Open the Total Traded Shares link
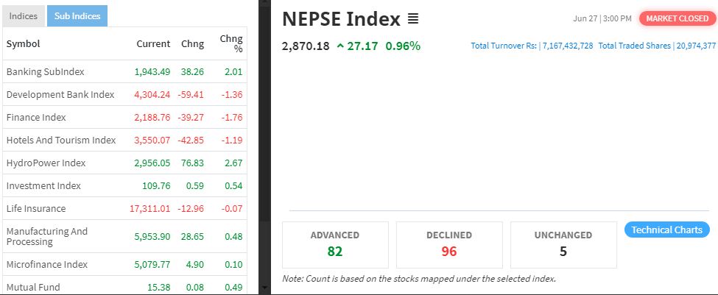The image size is (718, 295). click(x=657, y=46)
